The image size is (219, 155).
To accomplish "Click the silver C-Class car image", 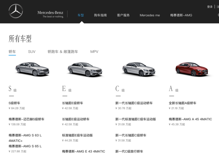I will (x=139, y=69).
